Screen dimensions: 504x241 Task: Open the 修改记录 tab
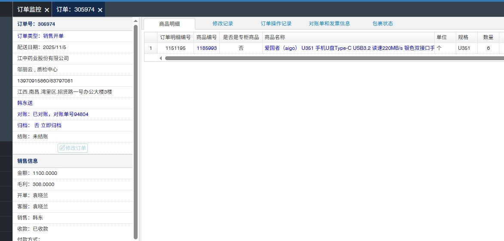[222, 24]
